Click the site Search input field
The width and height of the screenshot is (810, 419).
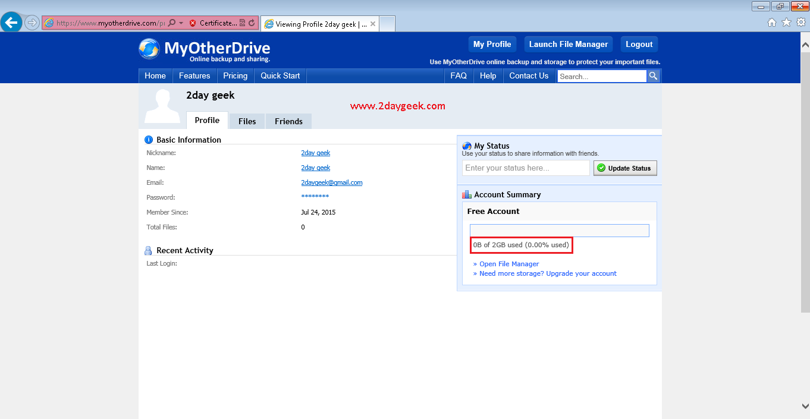click(x=602, y=76)
